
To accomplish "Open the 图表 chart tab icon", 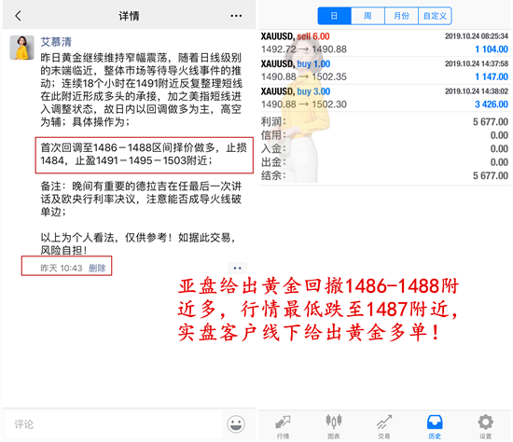I will point(334,427).
